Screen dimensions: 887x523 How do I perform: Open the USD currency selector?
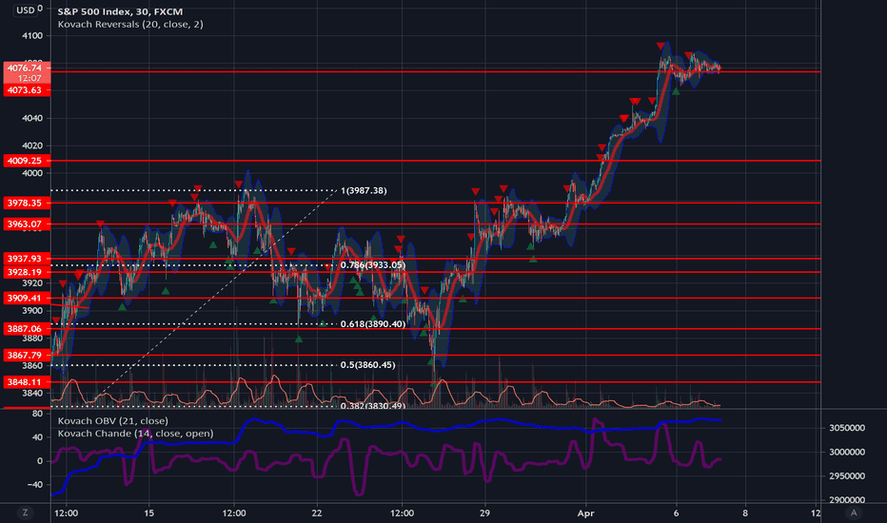[x=25, y=10]
